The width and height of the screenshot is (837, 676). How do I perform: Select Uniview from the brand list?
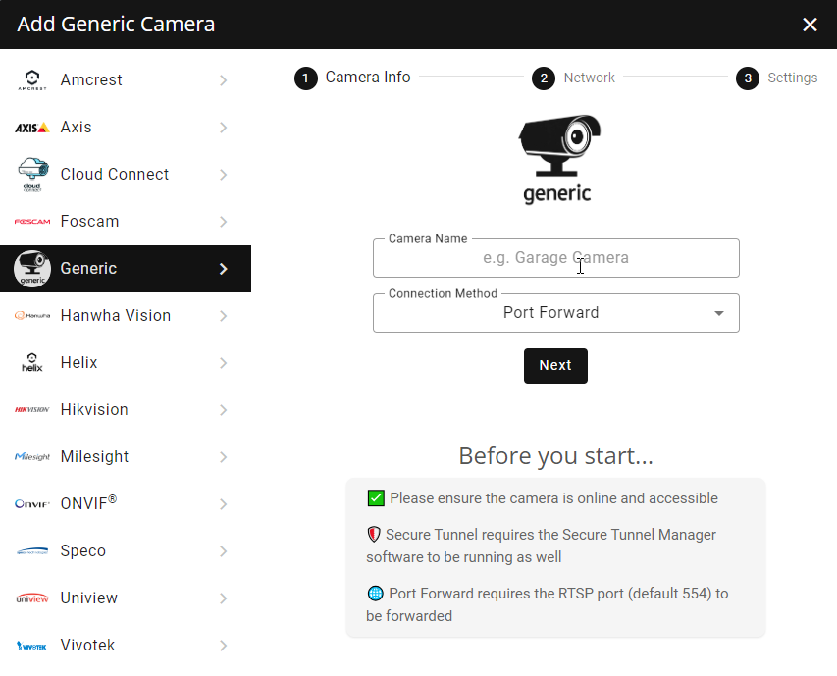pos(126,598)
